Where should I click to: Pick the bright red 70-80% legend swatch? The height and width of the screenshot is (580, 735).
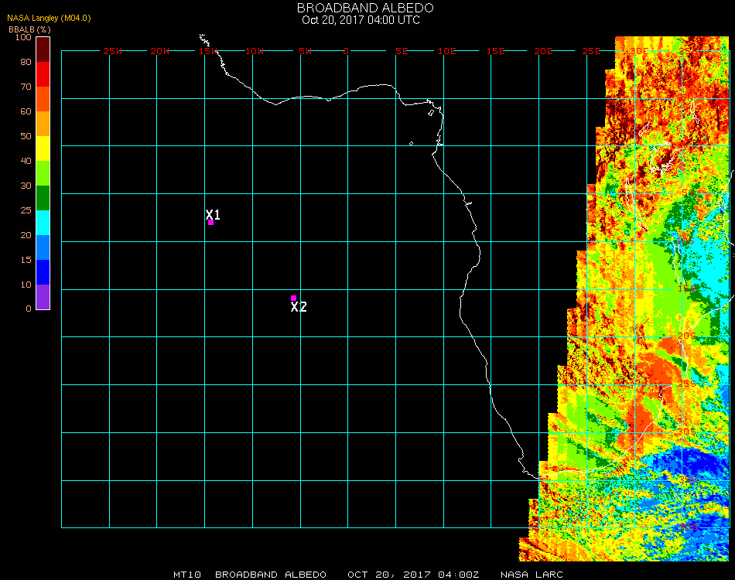(x=43, y=74)
